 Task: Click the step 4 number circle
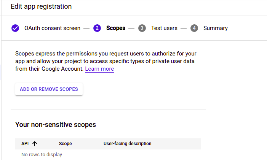194,28
